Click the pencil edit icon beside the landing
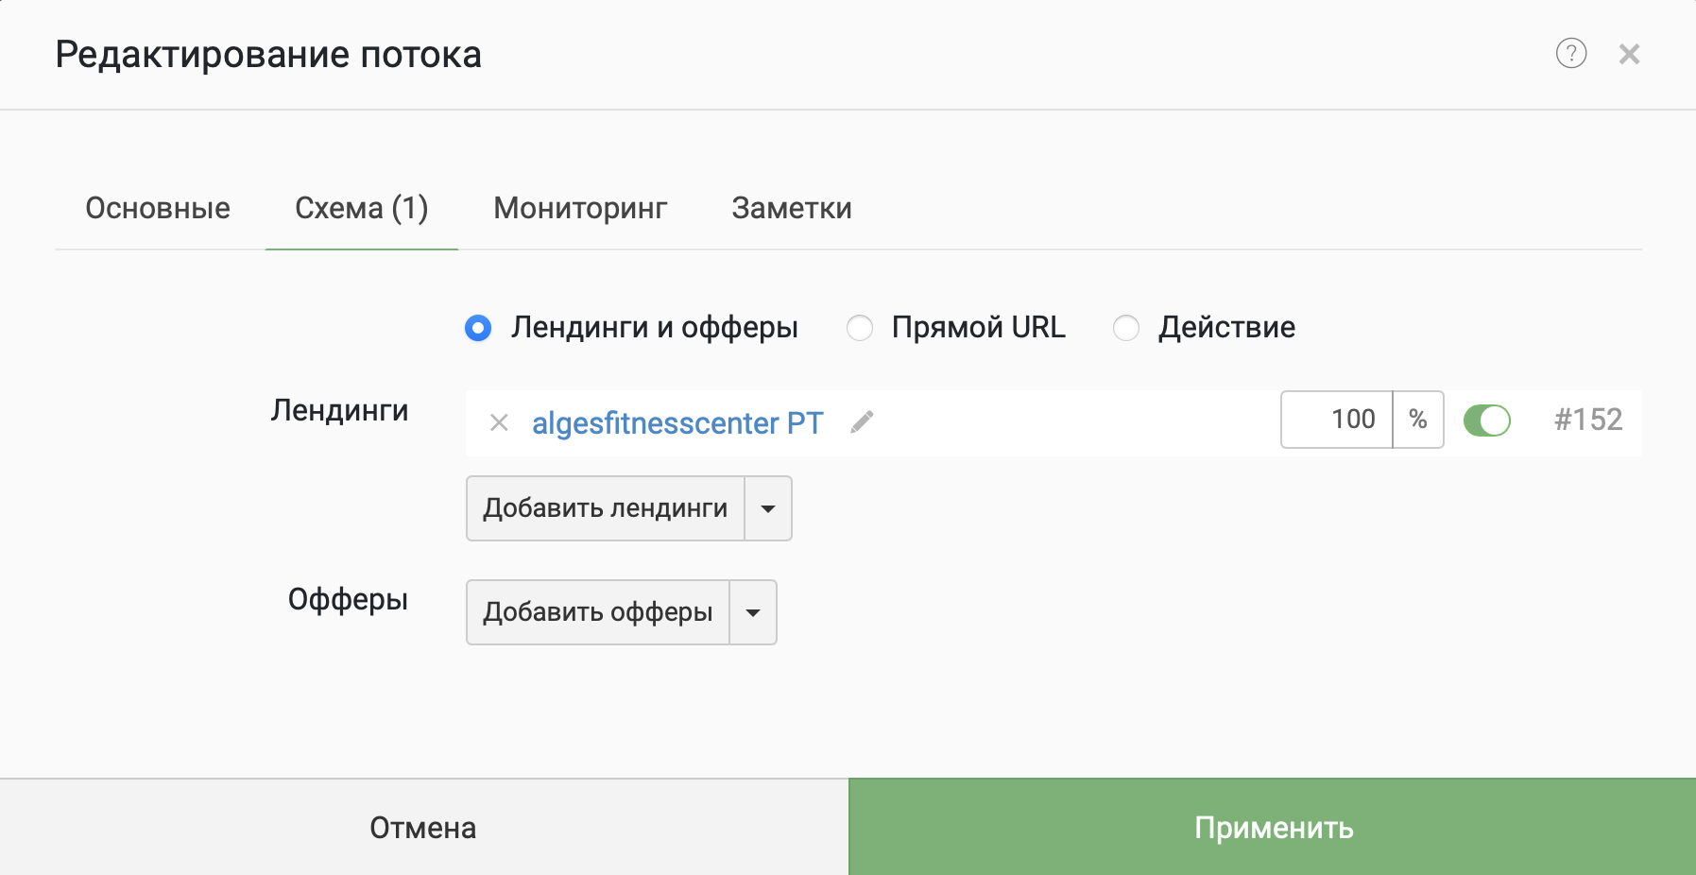Screen dimensions: 1696x875 tap(862, 421)
